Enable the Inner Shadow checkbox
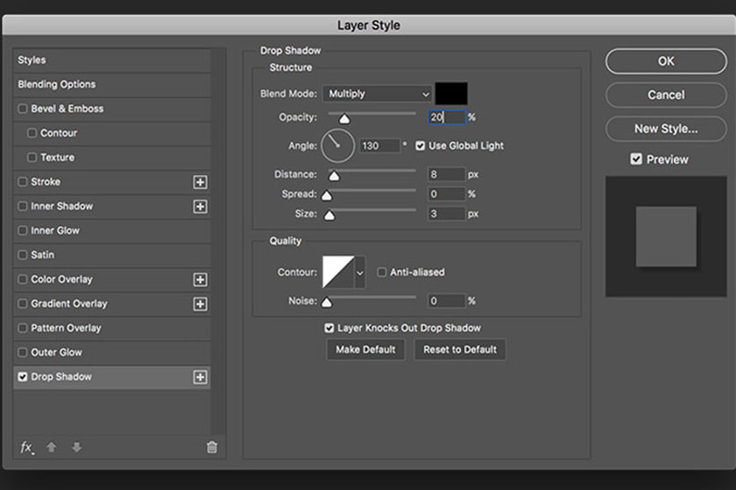 tap(23, 206)
